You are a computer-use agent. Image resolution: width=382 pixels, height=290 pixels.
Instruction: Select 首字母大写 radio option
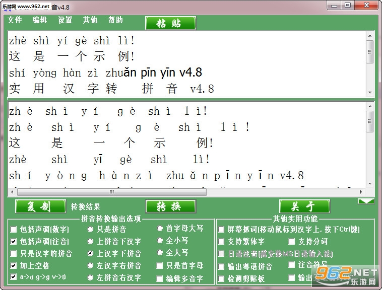click(160, 228)
